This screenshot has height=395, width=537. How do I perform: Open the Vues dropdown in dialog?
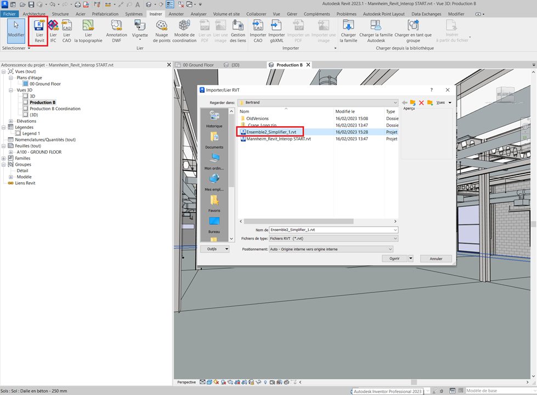444,103
